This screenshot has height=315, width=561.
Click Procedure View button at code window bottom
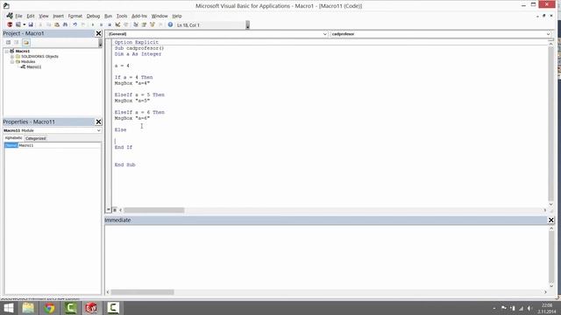109,210
